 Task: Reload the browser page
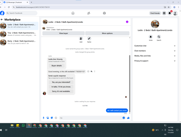(9, 7)
